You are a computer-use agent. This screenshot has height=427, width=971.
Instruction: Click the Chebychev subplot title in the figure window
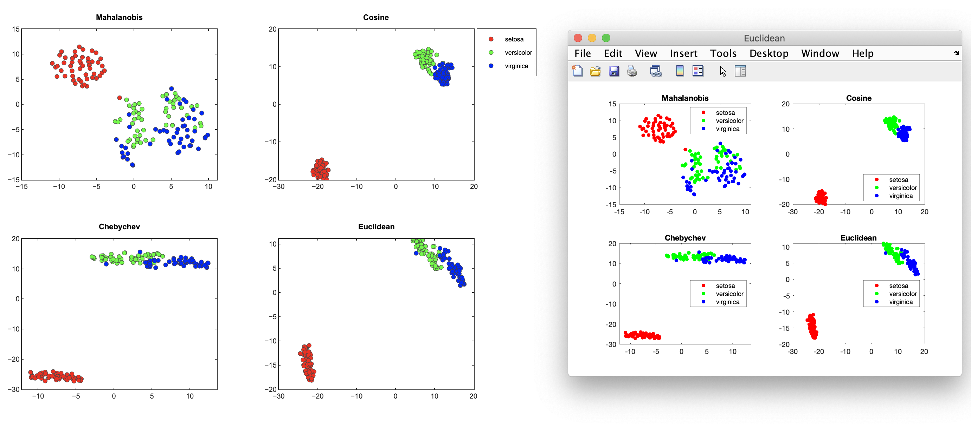click(x=684, y=238)
